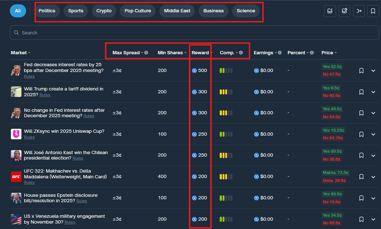Click Makha. 73.5¢ price button
381x229 pixels.
(335, 173)
